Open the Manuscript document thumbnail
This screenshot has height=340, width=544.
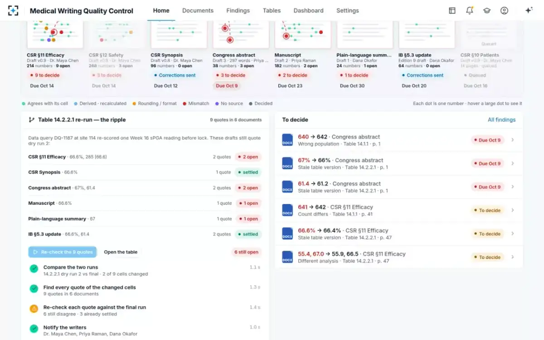pos(303,35)
